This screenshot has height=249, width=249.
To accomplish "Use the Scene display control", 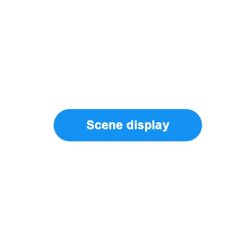I will click(128, 125).
